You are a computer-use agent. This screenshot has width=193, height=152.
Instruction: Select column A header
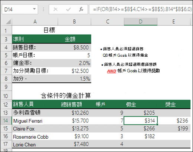click(35, 22)
